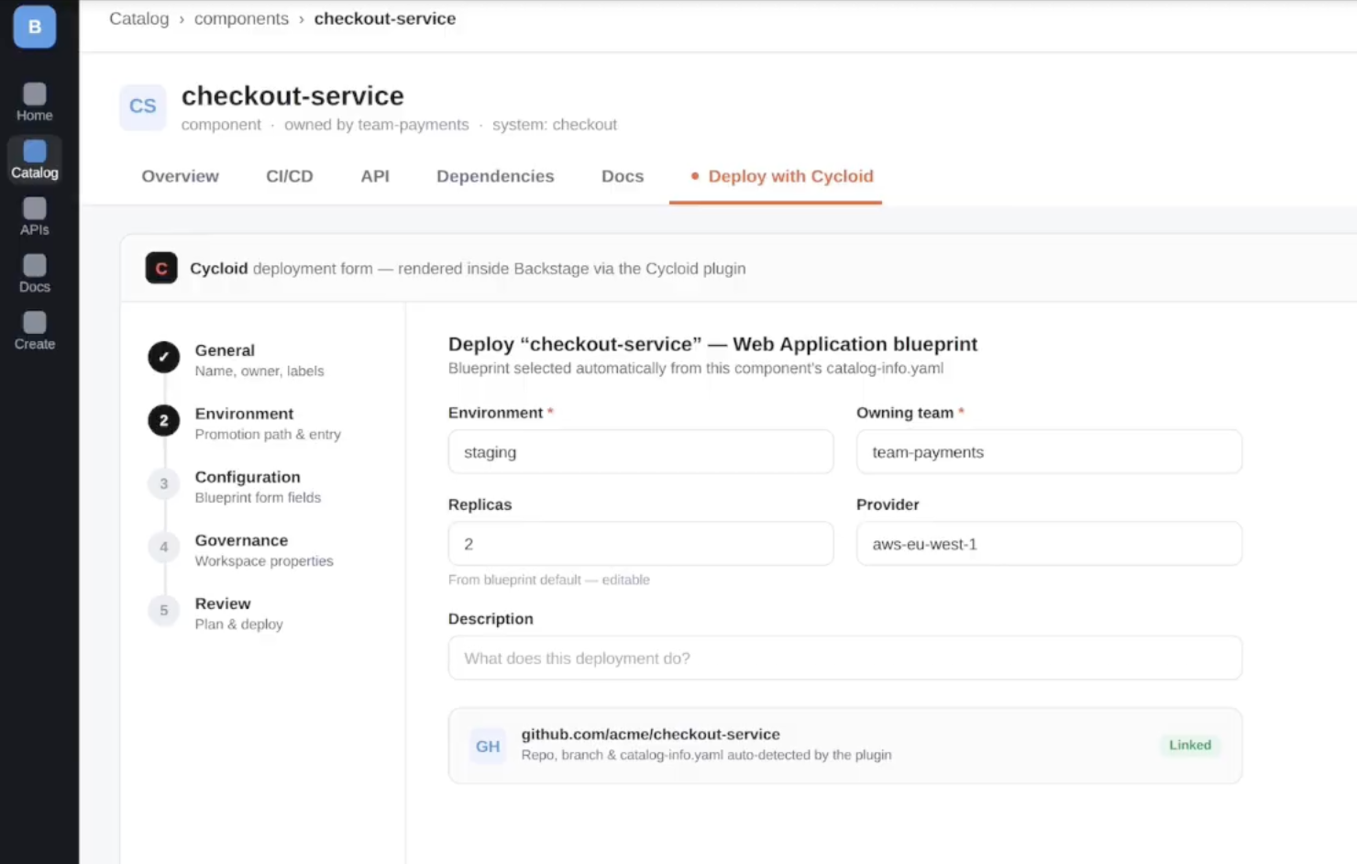Click the checkout-service page title
The width and height of the screenshot is (1357, 864).
point(292,95)
